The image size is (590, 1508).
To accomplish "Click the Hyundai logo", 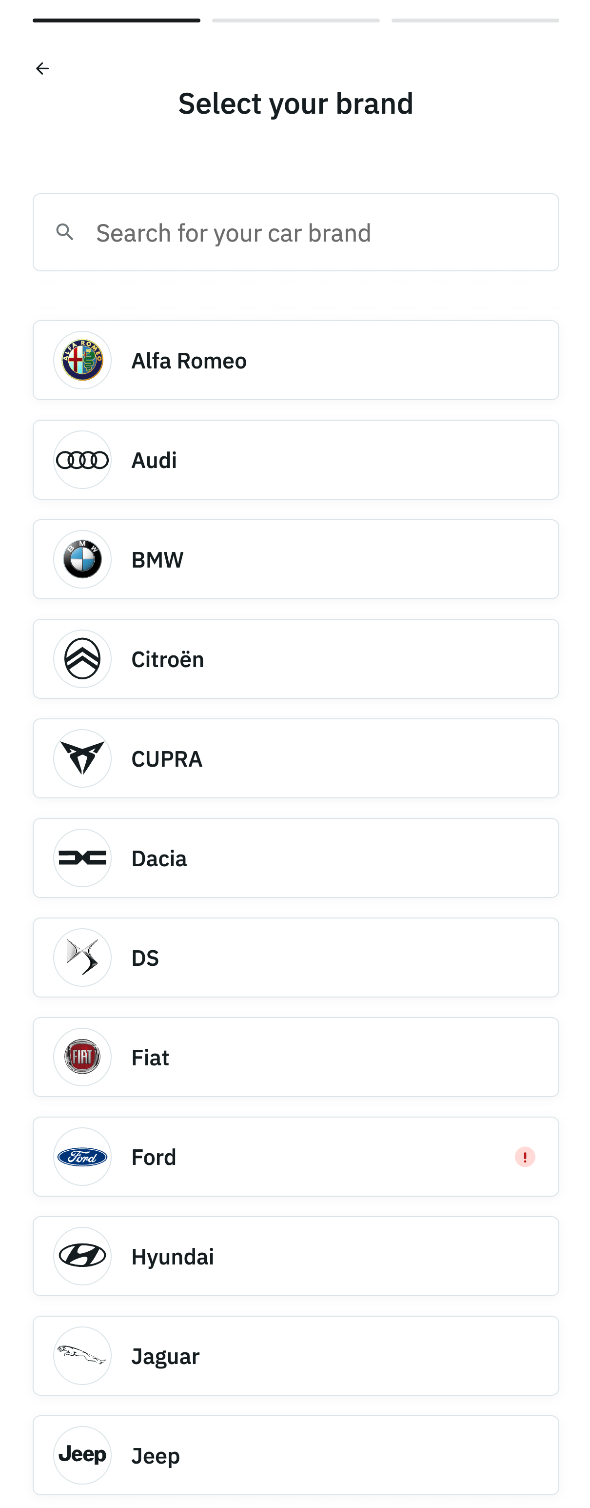I will 82,1256.
